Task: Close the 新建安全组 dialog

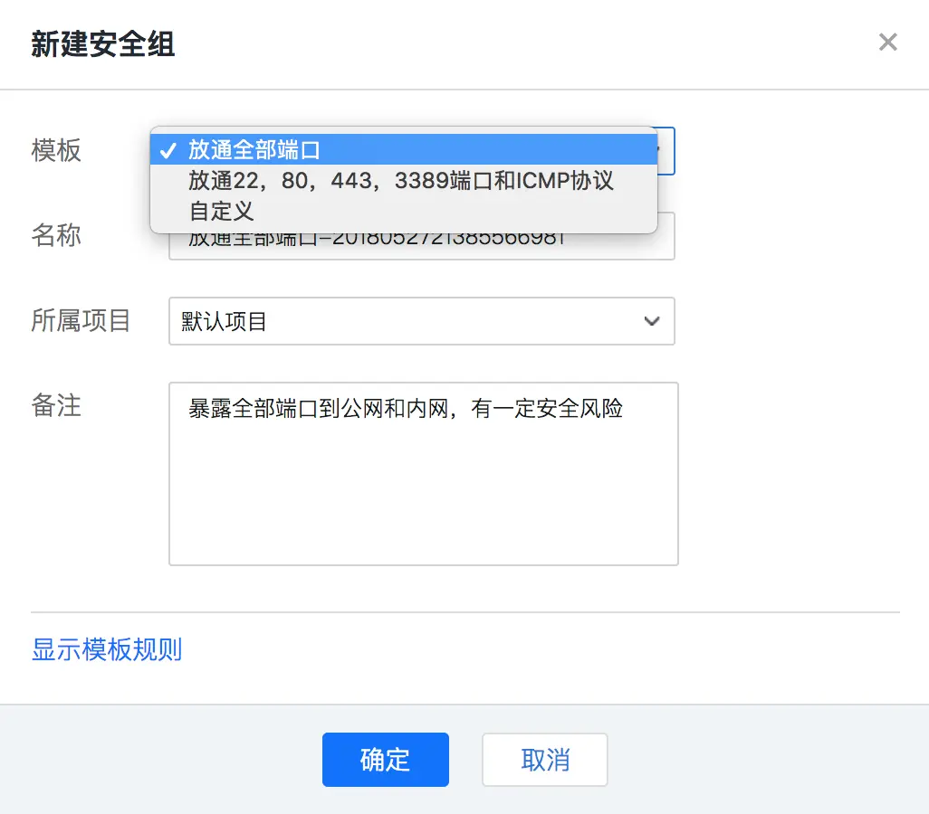Action: [887, 42]
